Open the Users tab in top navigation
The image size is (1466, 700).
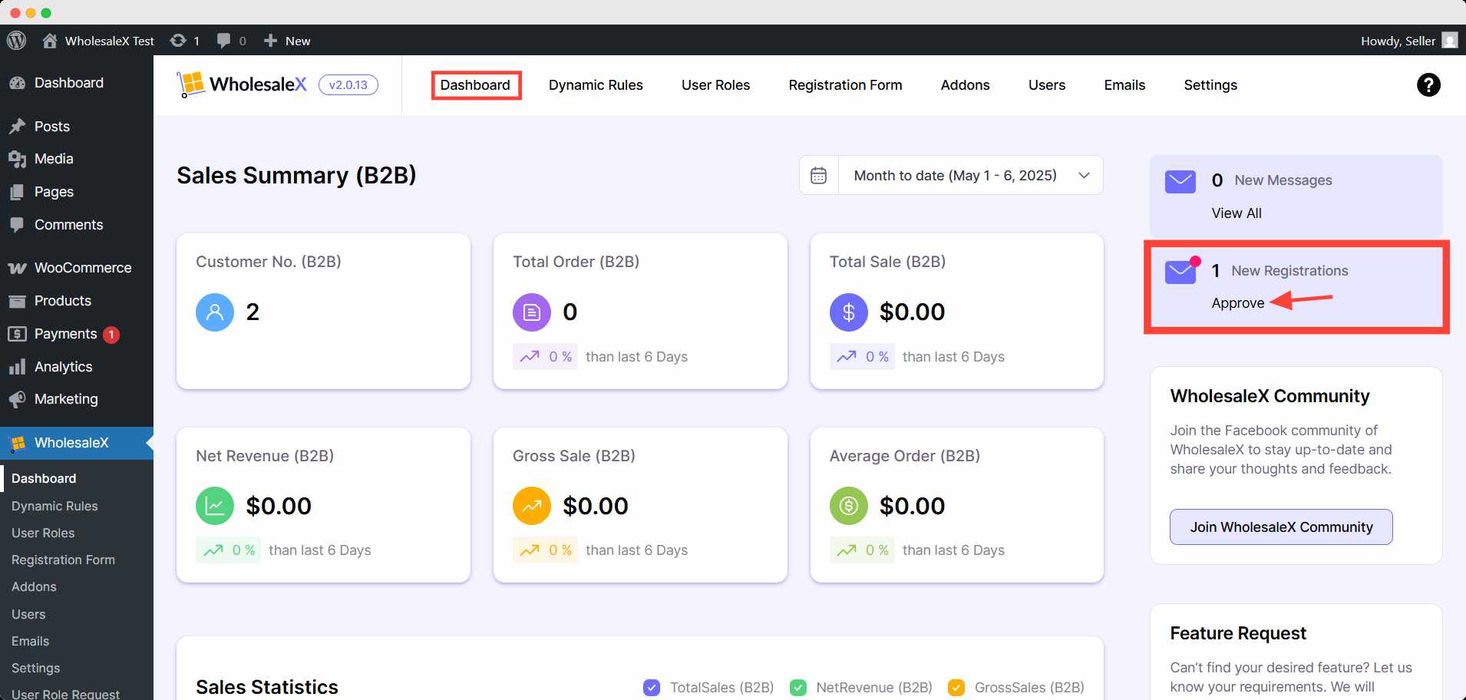pyautogui.click(x=1047, y=85)
